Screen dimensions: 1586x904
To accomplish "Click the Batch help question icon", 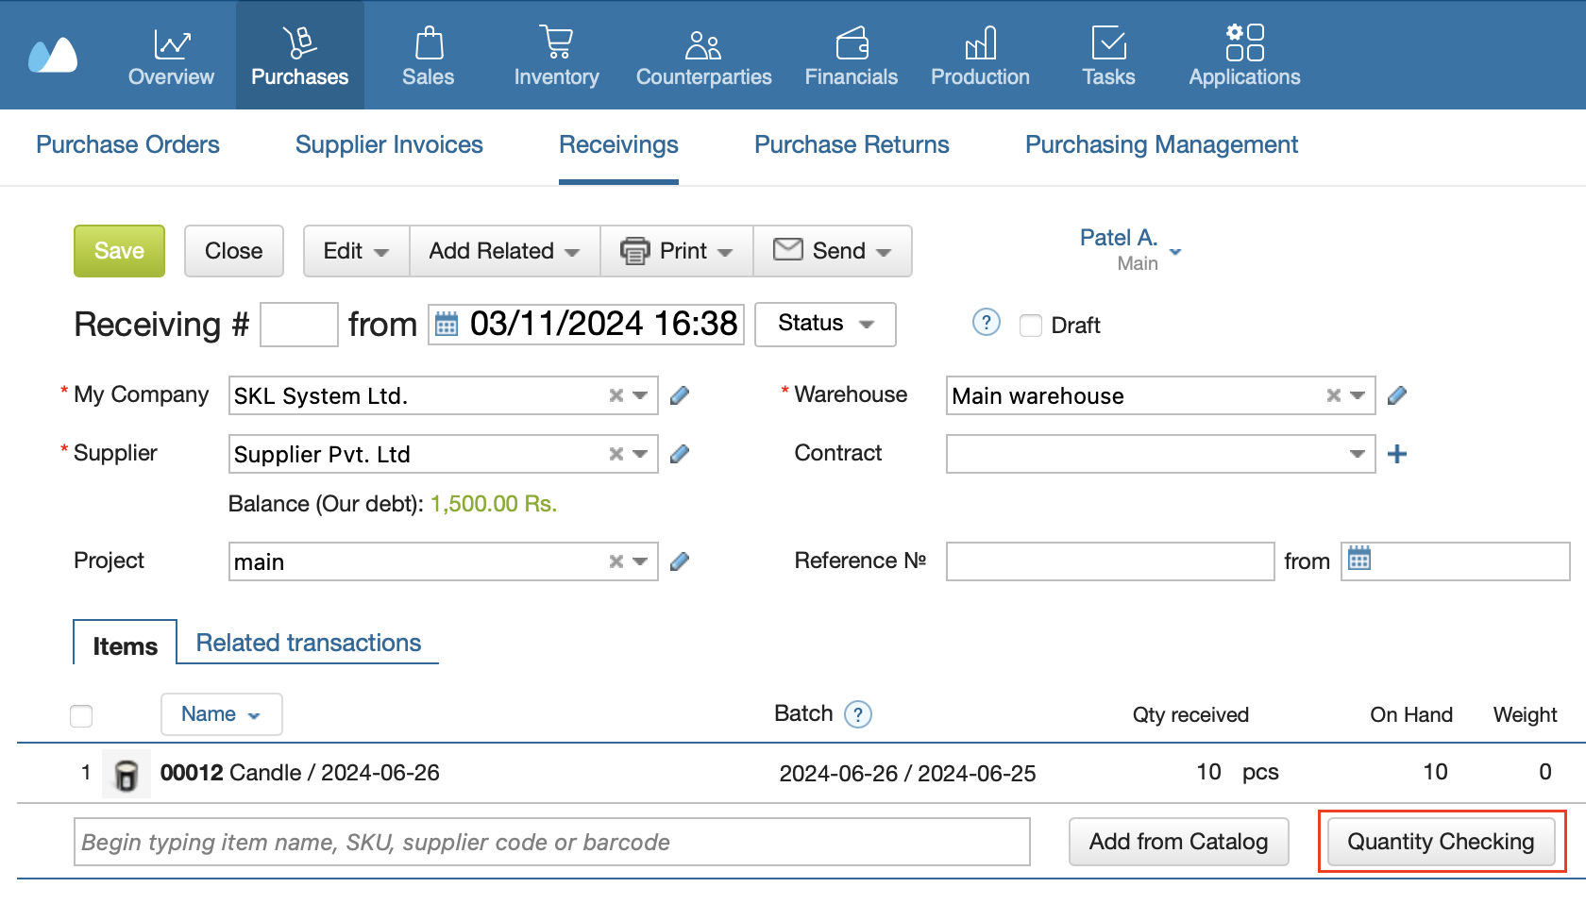I will [857, 714].
